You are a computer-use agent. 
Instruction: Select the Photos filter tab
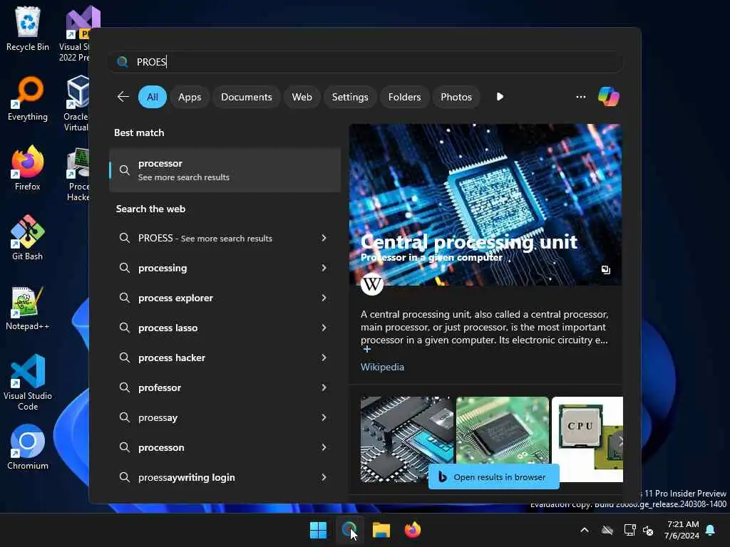coord(456,97)
